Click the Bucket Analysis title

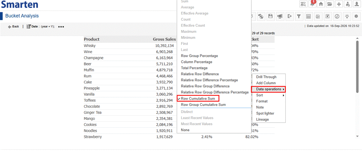tap(22, 16)
